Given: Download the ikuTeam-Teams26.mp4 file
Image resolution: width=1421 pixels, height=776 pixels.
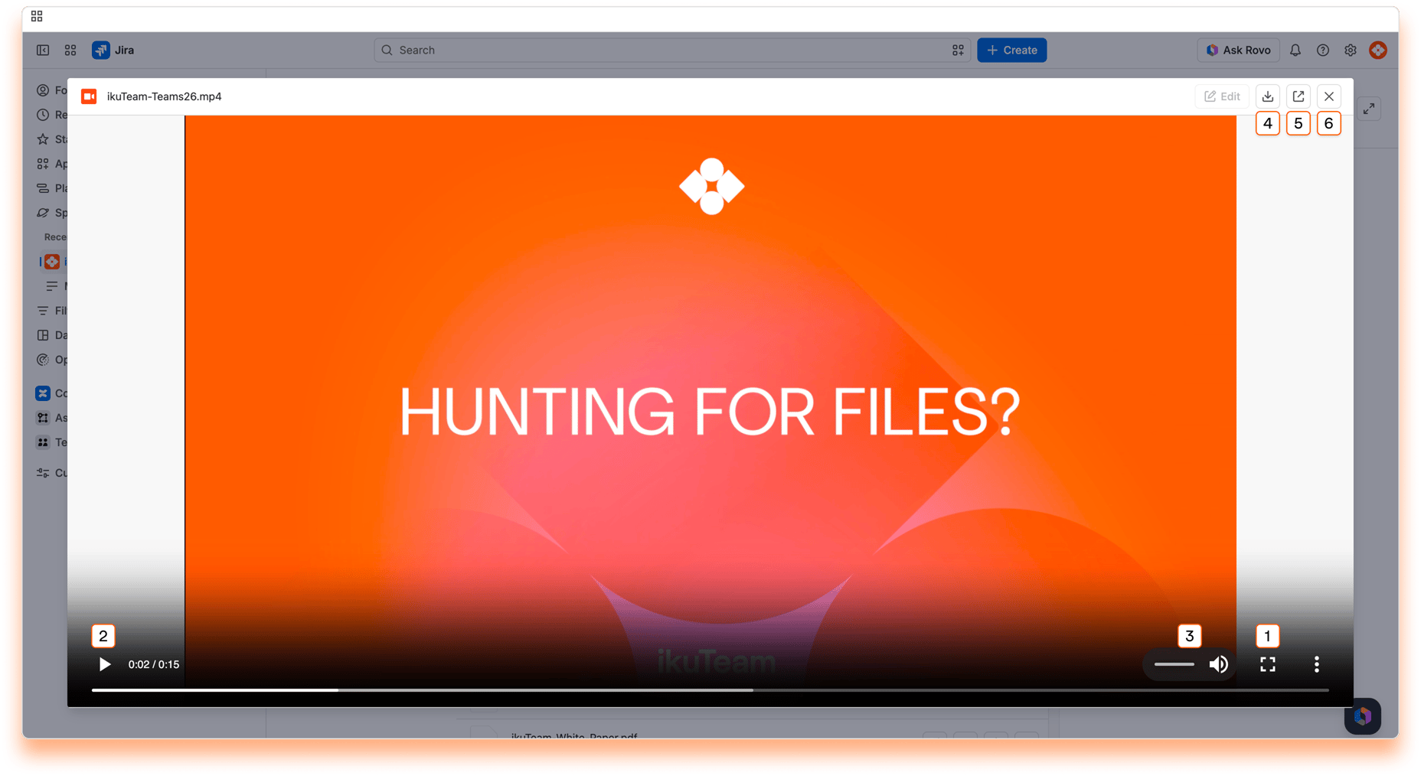Looking at the screenshot, I should click(x=1268, y=96).
